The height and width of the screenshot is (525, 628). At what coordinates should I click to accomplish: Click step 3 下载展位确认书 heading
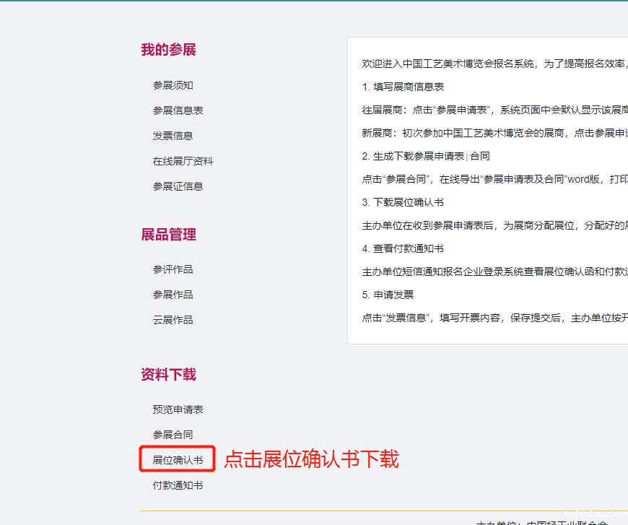403,202
